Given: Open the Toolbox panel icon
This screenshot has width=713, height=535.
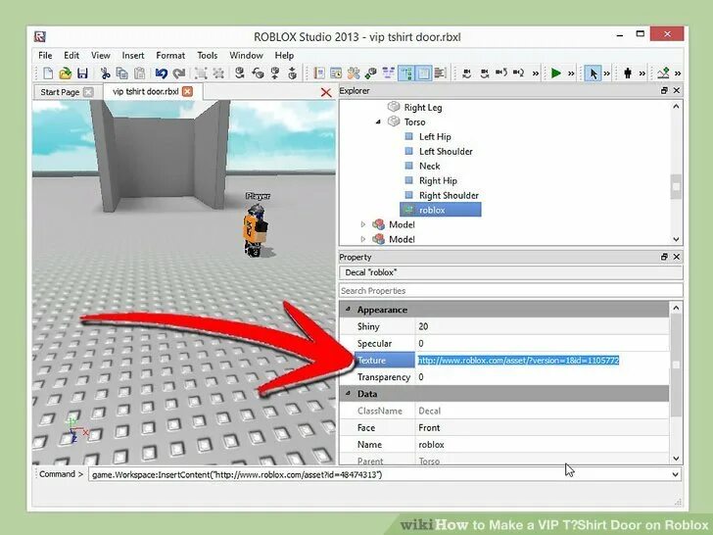Looking at the screenshot, I should 319,73.
